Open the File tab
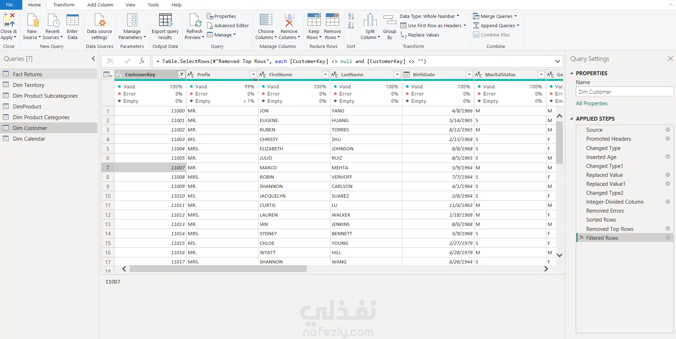This screenshot has width=676, height=339. tap(10, 5)
